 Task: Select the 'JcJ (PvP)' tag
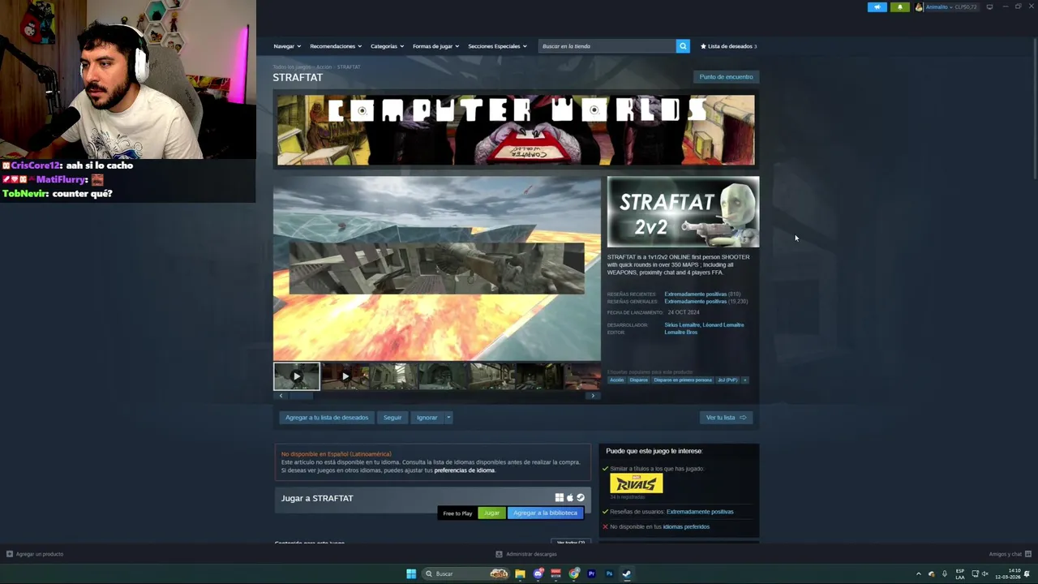point(727,380)
